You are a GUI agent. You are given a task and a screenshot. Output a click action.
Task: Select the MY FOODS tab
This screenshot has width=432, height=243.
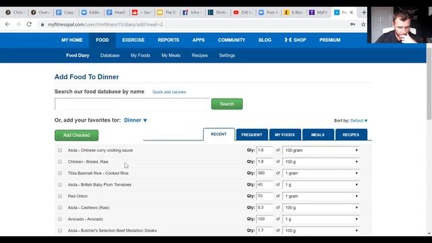(285, 135)
